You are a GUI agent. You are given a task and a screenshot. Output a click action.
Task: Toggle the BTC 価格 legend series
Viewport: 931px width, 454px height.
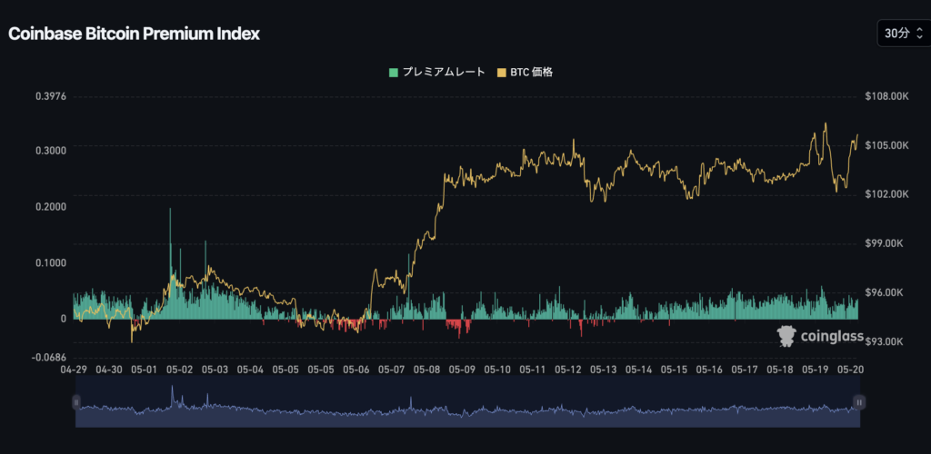pos(525,73)
